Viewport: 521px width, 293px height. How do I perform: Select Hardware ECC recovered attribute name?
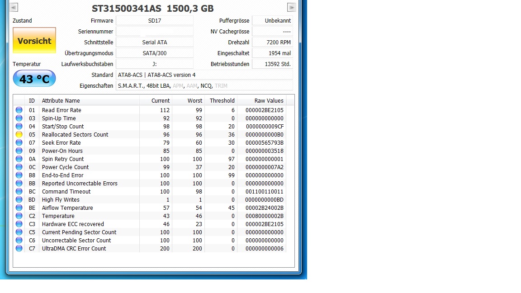(73, 224)
